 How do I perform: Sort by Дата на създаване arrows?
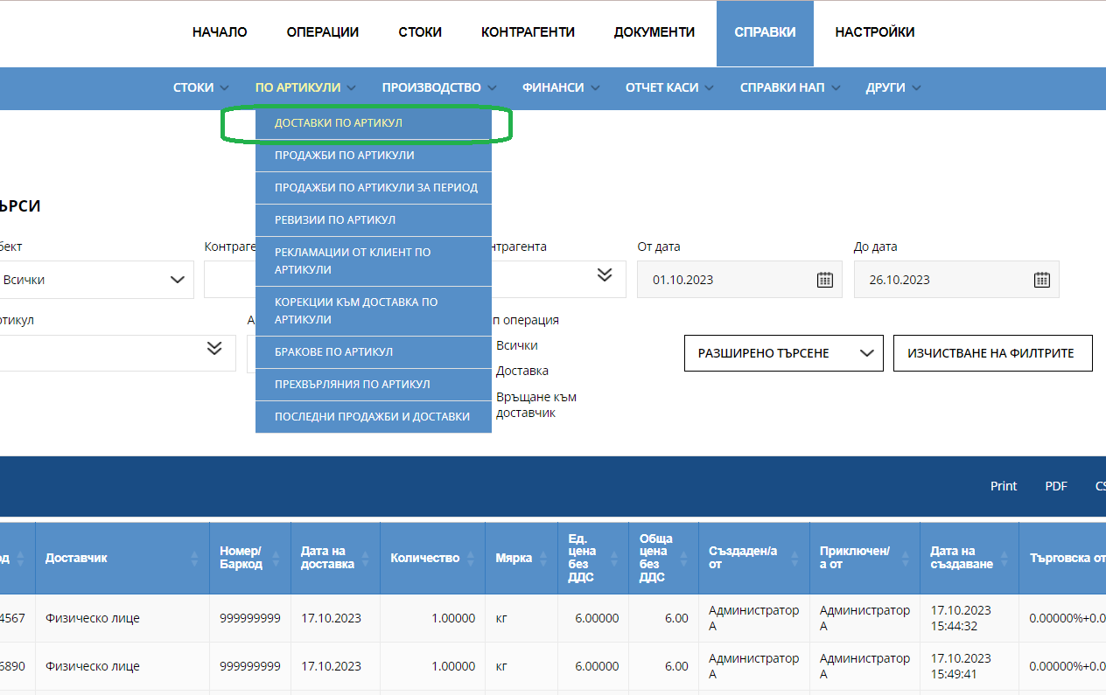click(1006, 558)
